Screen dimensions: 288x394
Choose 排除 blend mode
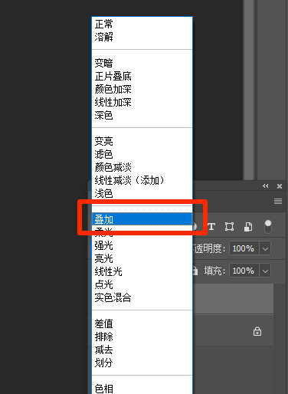click(x=142, y=337)
